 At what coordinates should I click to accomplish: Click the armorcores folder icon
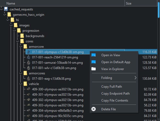point(25,73)
